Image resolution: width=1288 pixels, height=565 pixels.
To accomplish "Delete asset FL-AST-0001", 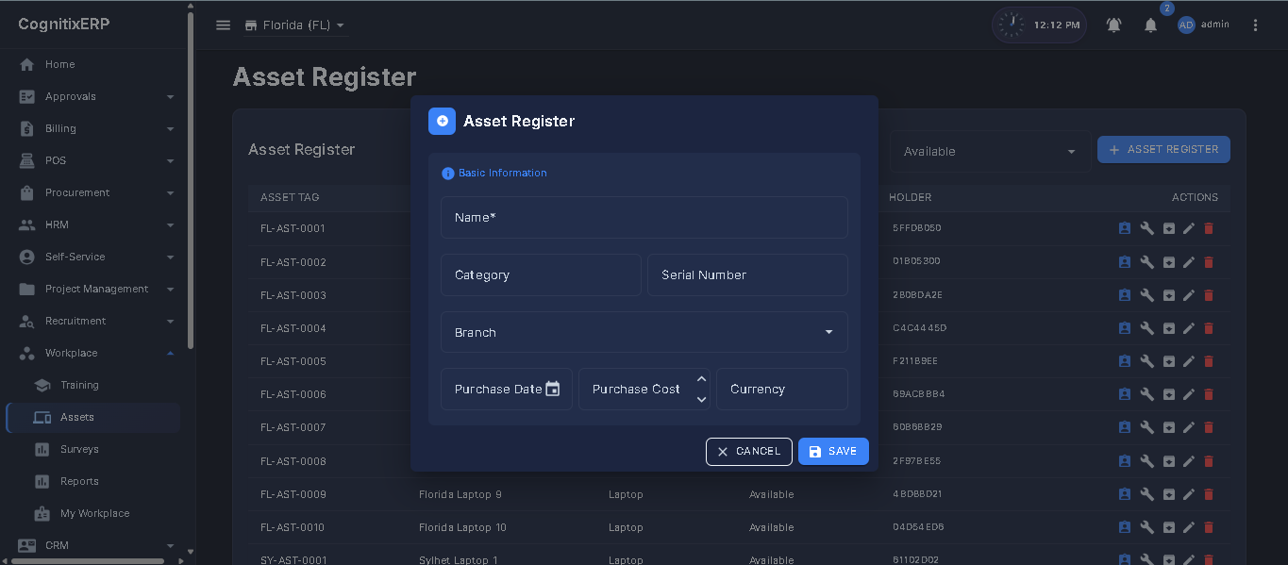I will pos(1209,228).
